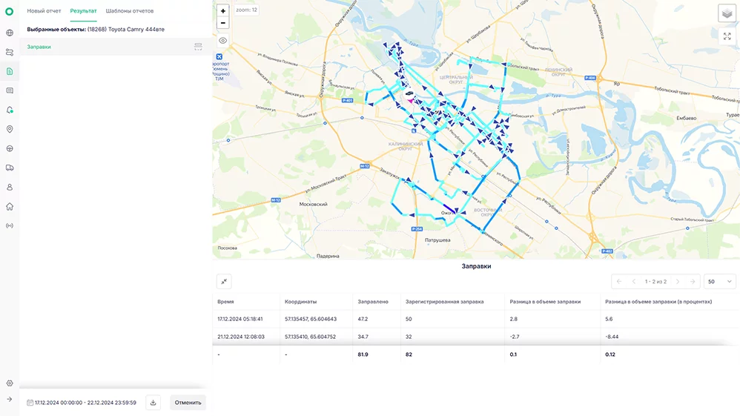Click the Координаты column header

click(x=300, y=301)
